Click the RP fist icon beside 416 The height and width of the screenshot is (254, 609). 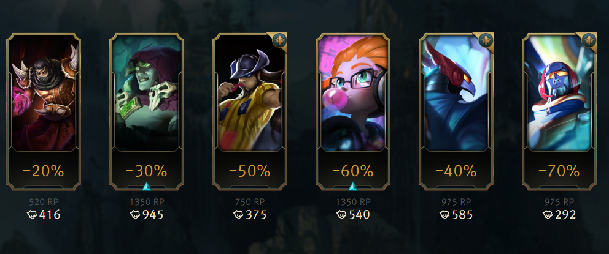pos(33,214)
